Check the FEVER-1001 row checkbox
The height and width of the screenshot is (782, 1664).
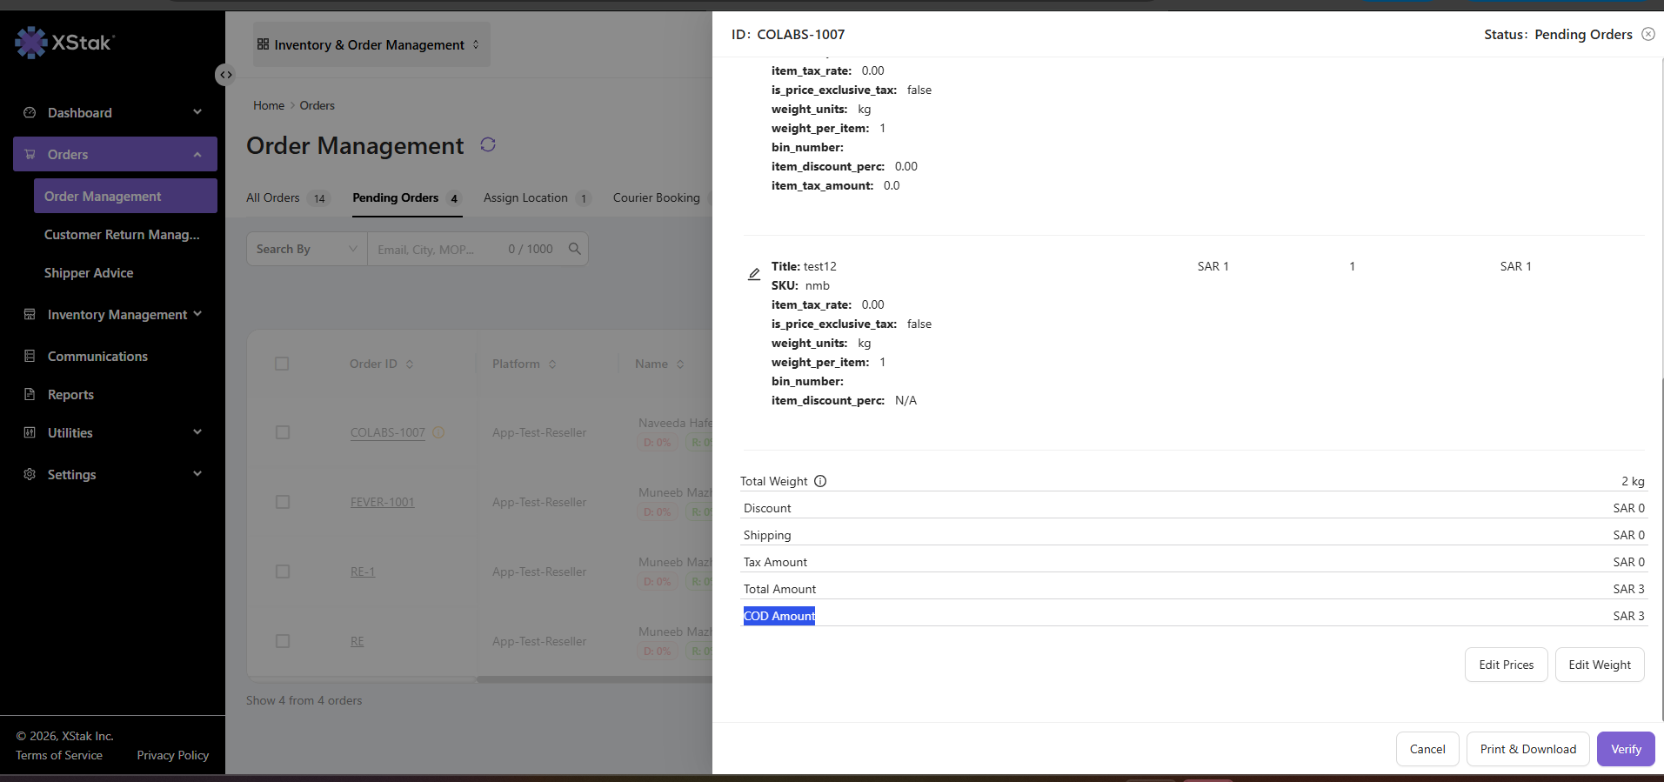coord(283,502)
